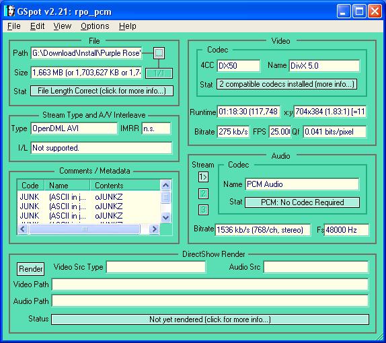Viewport: 386px width, 343px height.
Task: Open the View menu
Action: click(63, 26)
